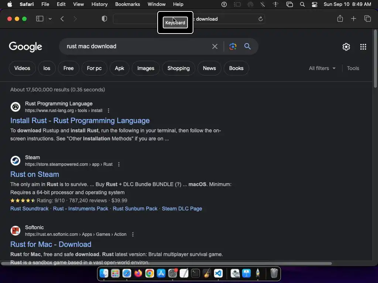The width and height of the screenshot is (378, 283).
Task: Open the search Tools options
Action: (x=353, y=68)
